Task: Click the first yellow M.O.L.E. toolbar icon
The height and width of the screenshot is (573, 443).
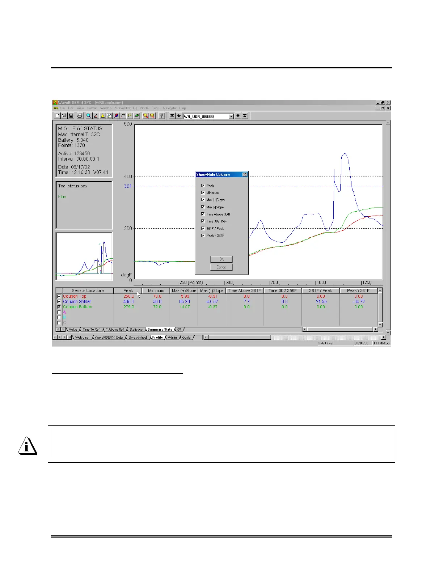Action: click(x=145, y=116)
